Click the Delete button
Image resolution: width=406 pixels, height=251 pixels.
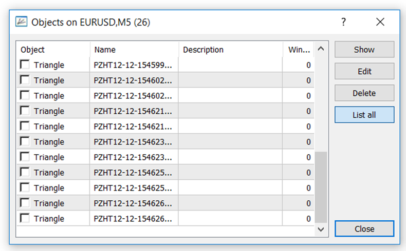364,93
